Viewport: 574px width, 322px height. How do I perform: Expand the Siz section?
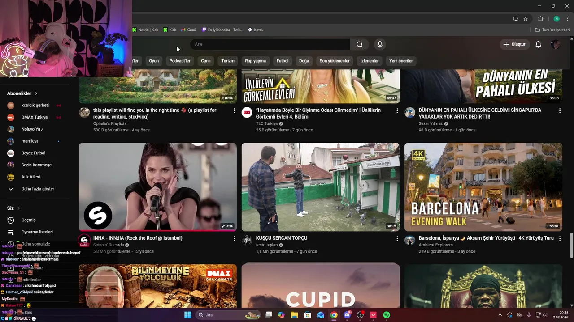pos(13,208)
